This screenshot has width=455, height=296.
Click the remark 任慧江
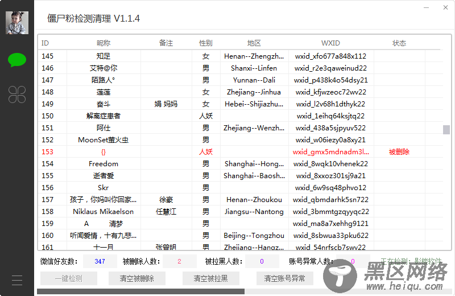pyautogui.click(x=166, y=212)
